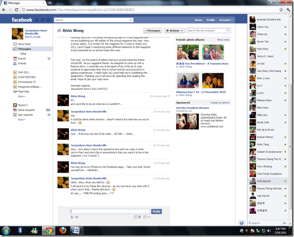Expand More under the apps list
The image size is (294, 237).
click(x=22, y=120)
